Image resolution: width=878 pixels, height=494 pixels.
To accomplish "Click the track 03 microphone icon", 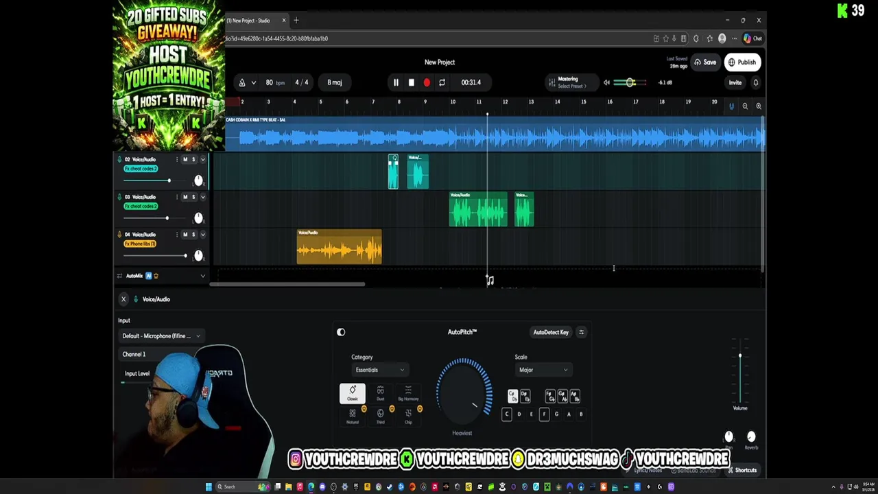I will pos(119,197).
